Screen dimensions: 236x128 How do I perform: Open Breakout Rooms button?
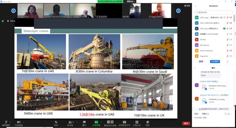tap(137, 123)
